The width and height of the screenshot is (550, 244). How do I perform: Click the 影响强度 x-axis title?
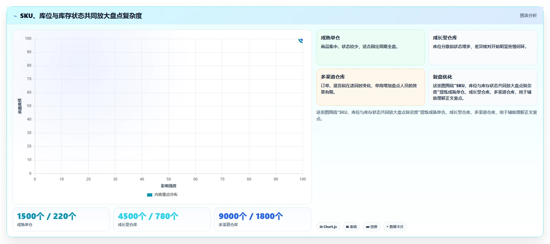tap(168, 186)
